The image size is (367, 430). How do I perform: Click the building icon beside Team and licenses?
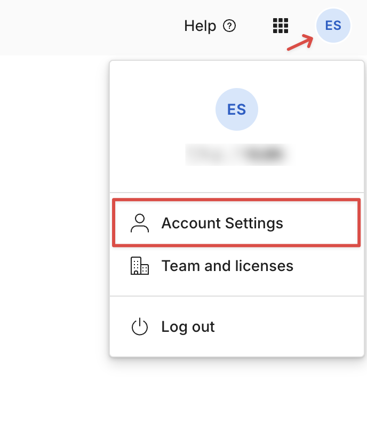click(140, 266)
